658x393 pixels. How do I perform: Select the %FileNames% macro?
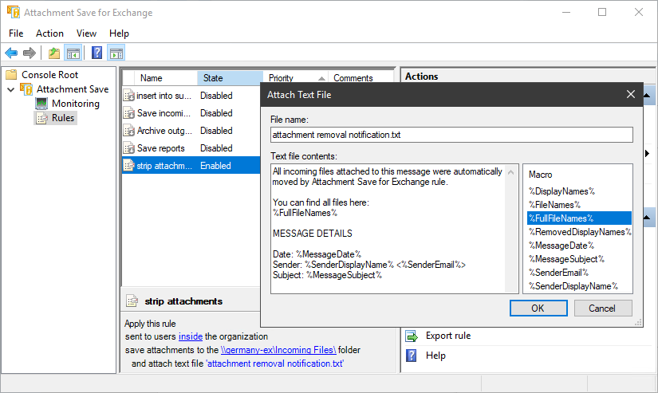click(x=554, y=205)
